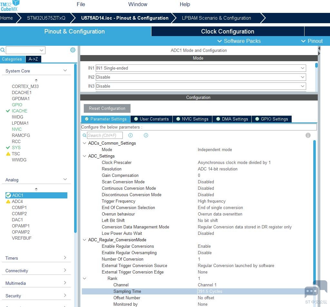The width and height of the screenshot is (330, 307).
Task: Open the User Constants tab
Action: point(151,119)
